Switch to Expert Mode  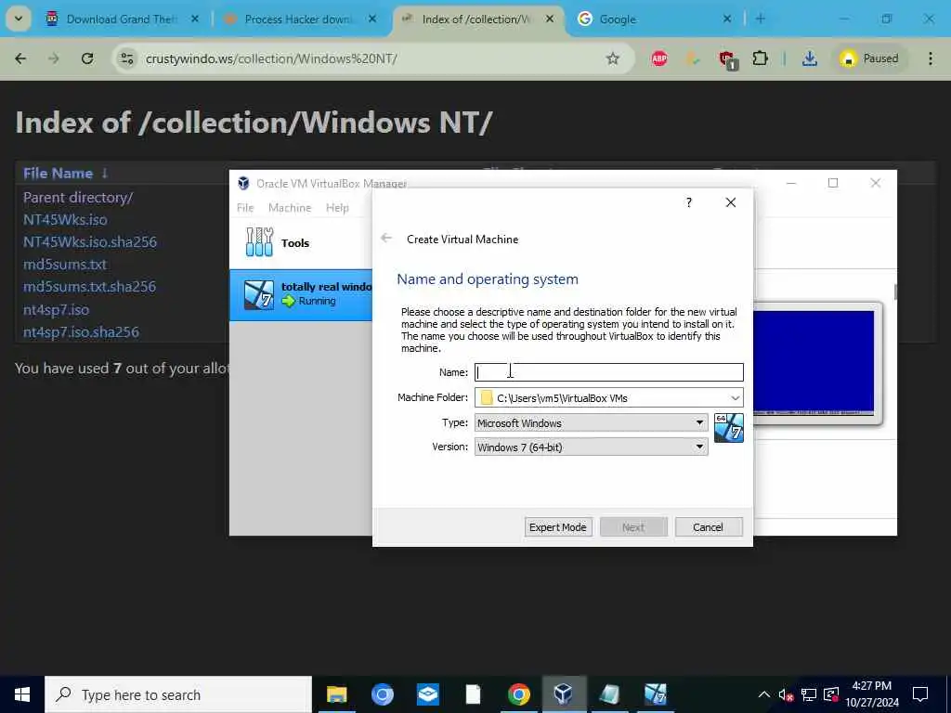[x=557, y=527]
